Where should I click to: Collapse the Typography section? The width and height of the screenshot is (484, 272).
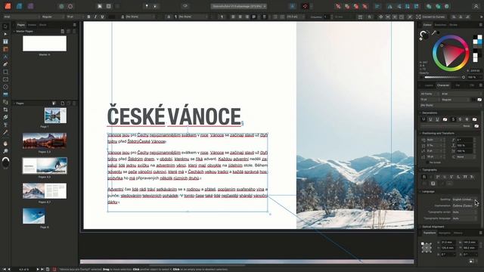tap(420, 170)
